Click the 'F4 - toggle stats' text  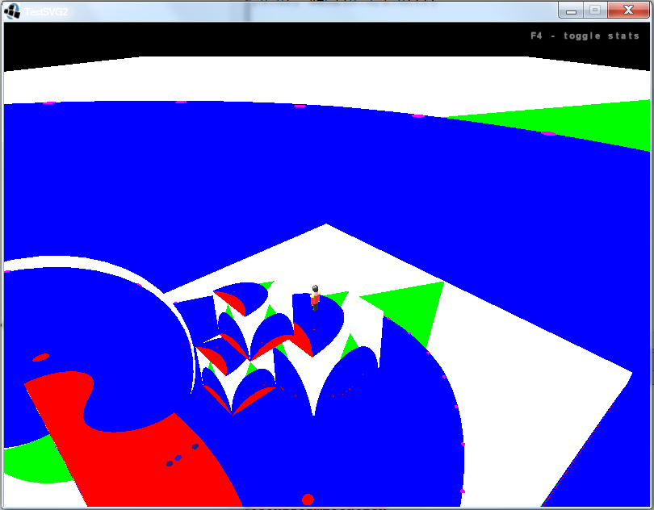coord(585,36)
